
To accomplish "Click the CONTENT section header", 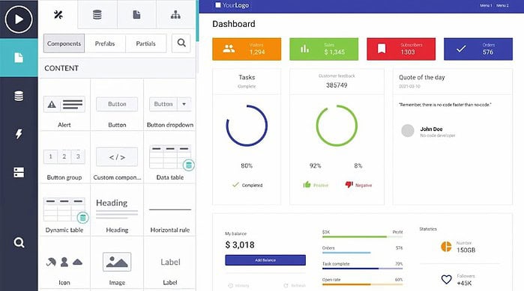I will click(118, 68).
